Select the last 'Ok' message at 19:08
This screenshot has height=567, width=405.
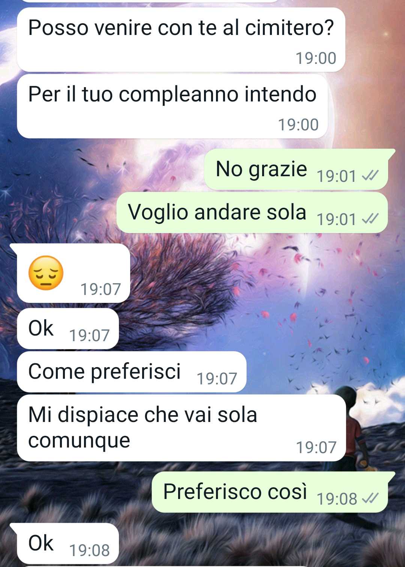[x=68, y=544]
